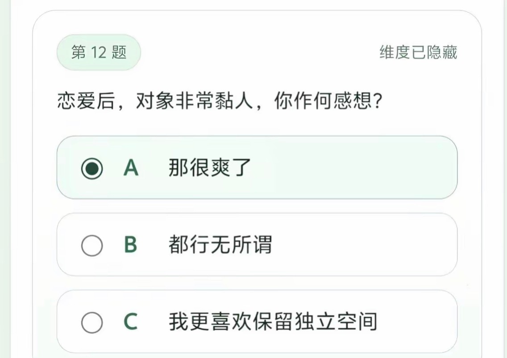Click the 第 12 题 question badge
The height and width of the screenshot is (358, 507).
[x=98, y=52]
